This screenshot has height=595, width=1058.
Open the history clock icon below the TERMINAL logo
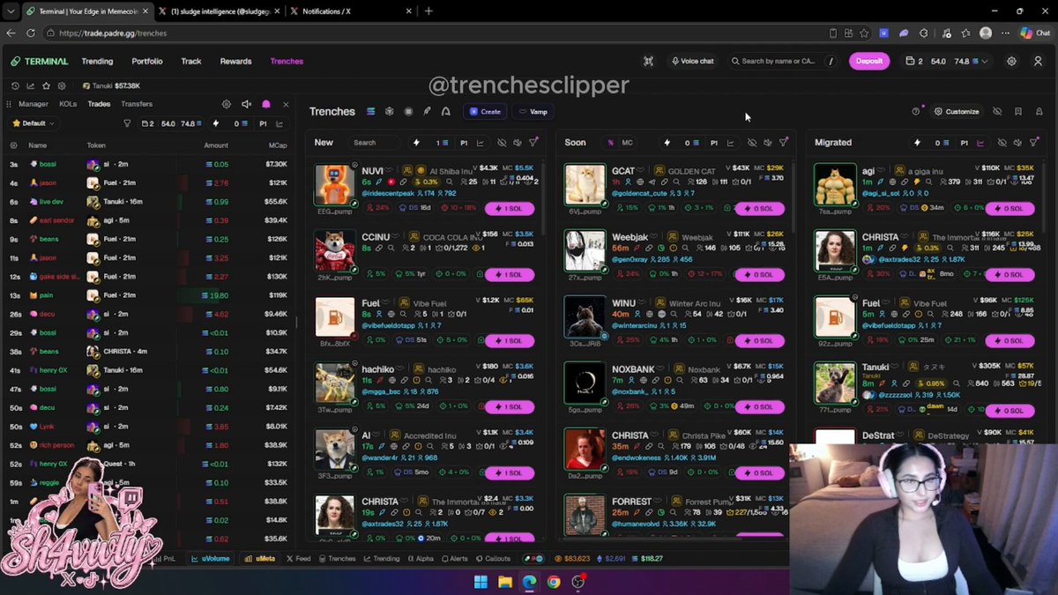(x=15, y=86)
